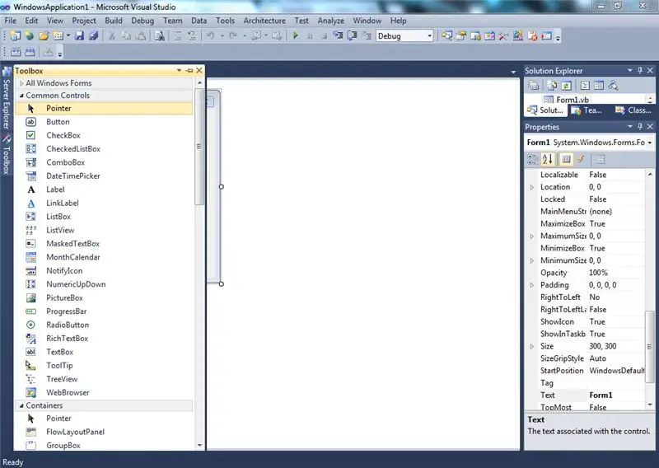
Task: Select the CheckBox control in Toolbox
Action: click(x=104, y=135)
